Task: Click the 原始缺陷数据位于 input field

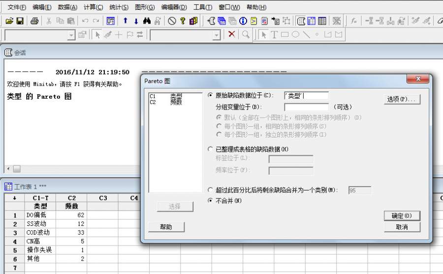Action: point(306,96)
